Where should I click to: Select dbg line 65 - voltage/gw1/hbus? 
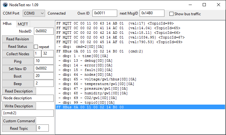(140, 79)
